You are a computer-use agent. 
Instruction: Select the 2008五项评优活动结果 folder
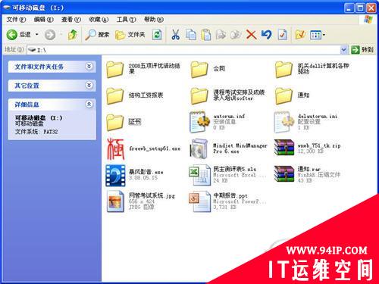click(143, 69)
